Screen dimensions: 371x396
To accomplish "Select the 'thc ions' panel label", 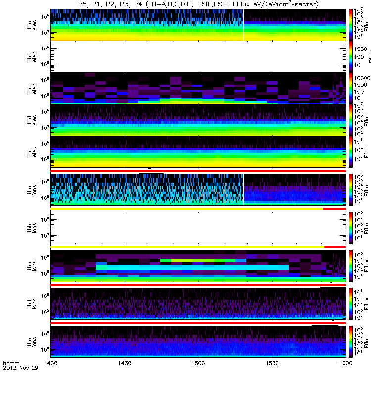I will (32, 266).
